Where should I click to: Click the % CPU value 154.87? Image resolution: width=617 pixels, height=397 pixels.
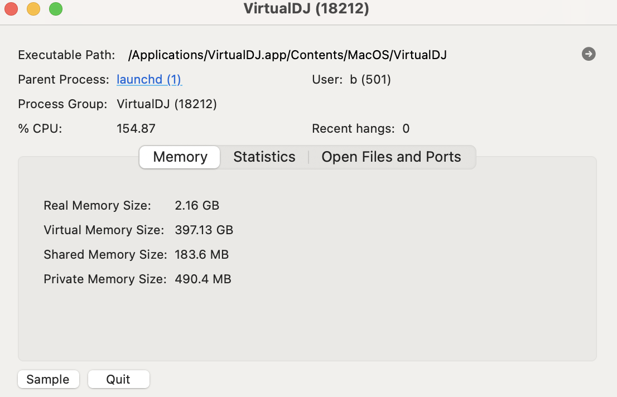coord(136,129)
